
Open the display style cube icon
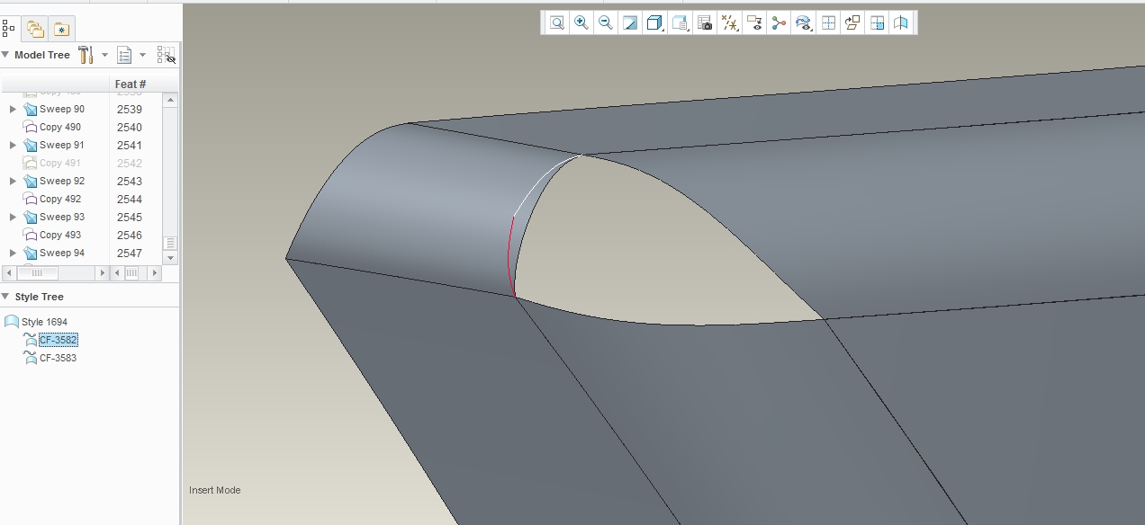655,23
